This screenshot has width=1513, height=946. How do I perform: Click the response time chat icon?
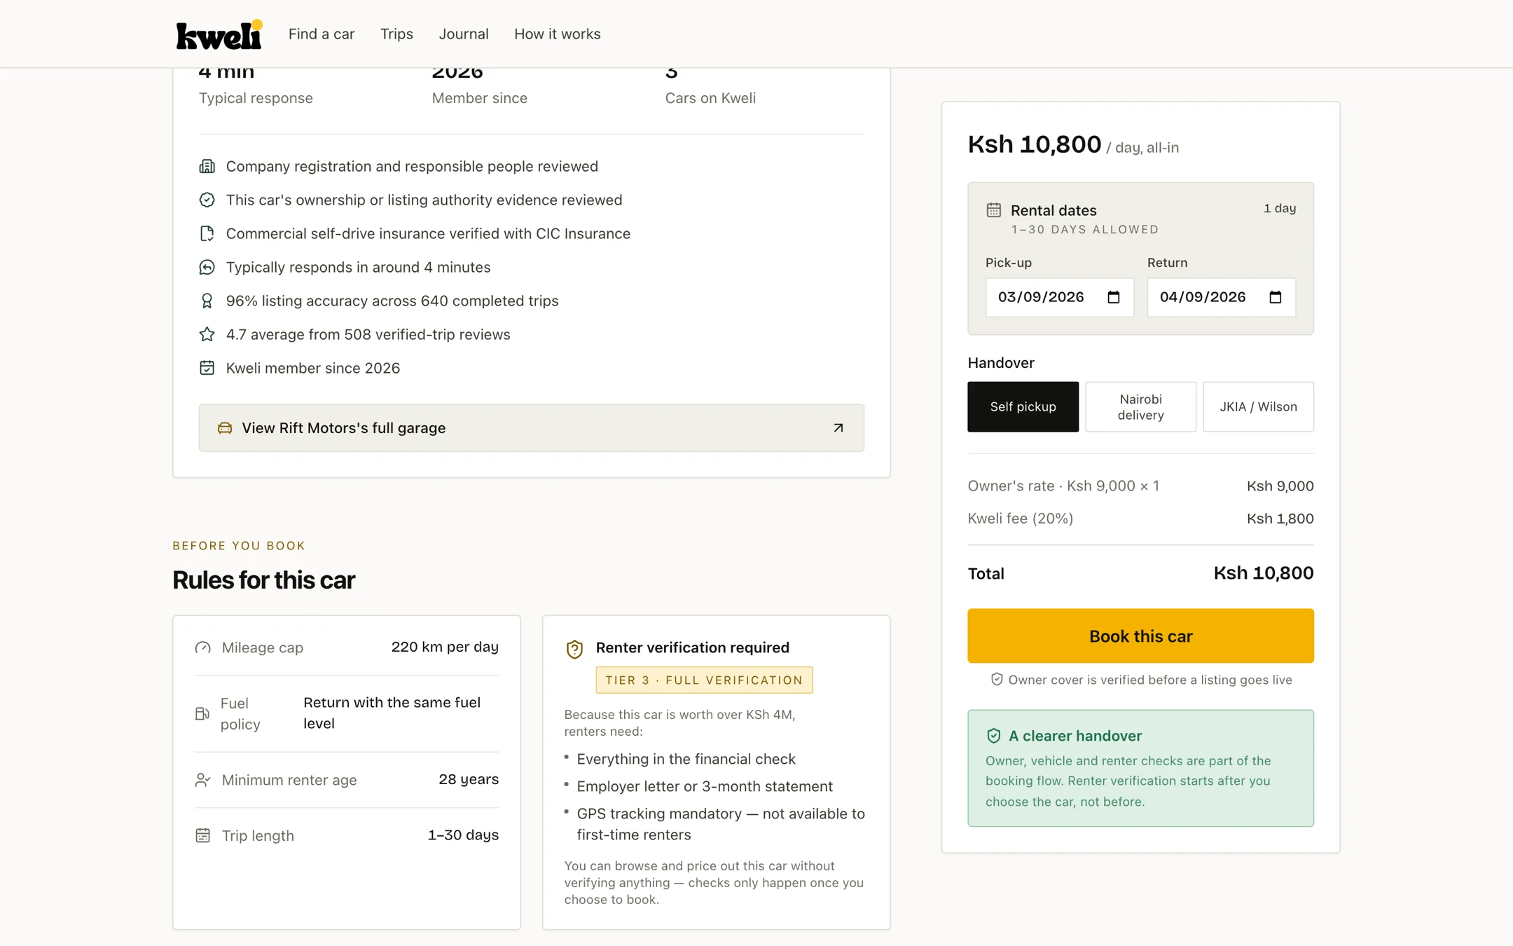(207, 267)
